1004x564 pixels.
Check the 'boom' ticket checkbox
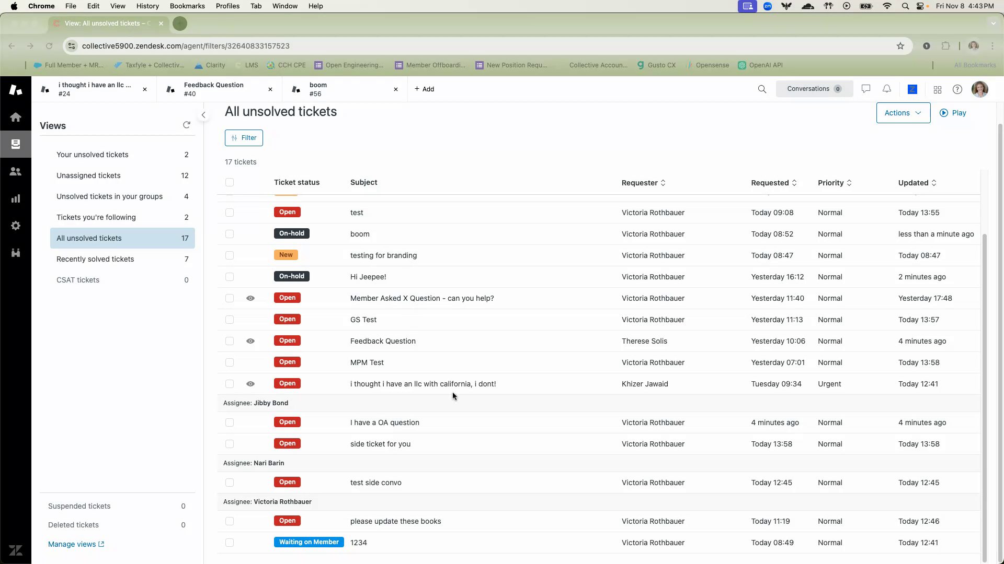230,234
